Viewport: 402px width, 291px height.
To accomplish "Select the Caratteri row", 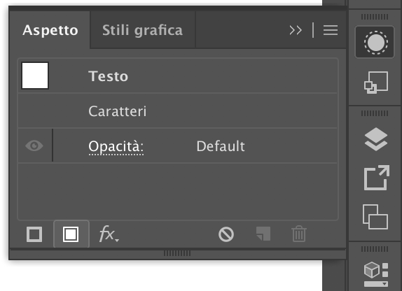I will [177, 111].
